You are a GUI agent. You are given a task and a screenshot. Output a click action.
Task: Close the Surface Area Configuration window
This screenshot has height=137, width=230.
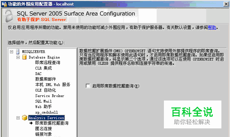[226, 4]
